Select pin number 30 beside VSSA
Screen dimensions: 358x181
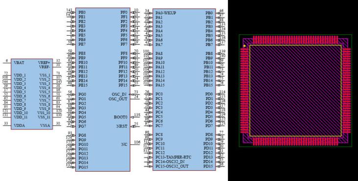click(58, 124)
